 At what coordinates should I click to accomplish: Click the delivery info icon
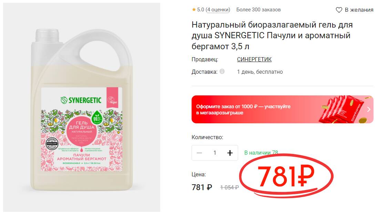pyautogui.click(x=222, y=71)
